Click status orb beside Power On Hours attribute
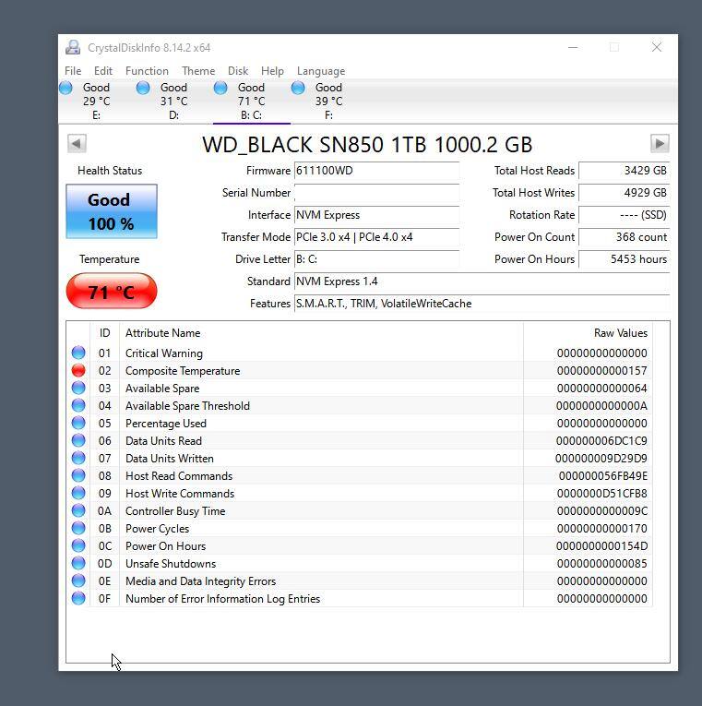 click(x=78, y=545)
